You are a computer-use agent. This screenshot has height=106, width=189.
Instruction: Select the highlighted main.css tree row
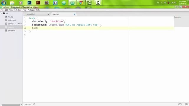pyautogui.click(x=11, y=27)
